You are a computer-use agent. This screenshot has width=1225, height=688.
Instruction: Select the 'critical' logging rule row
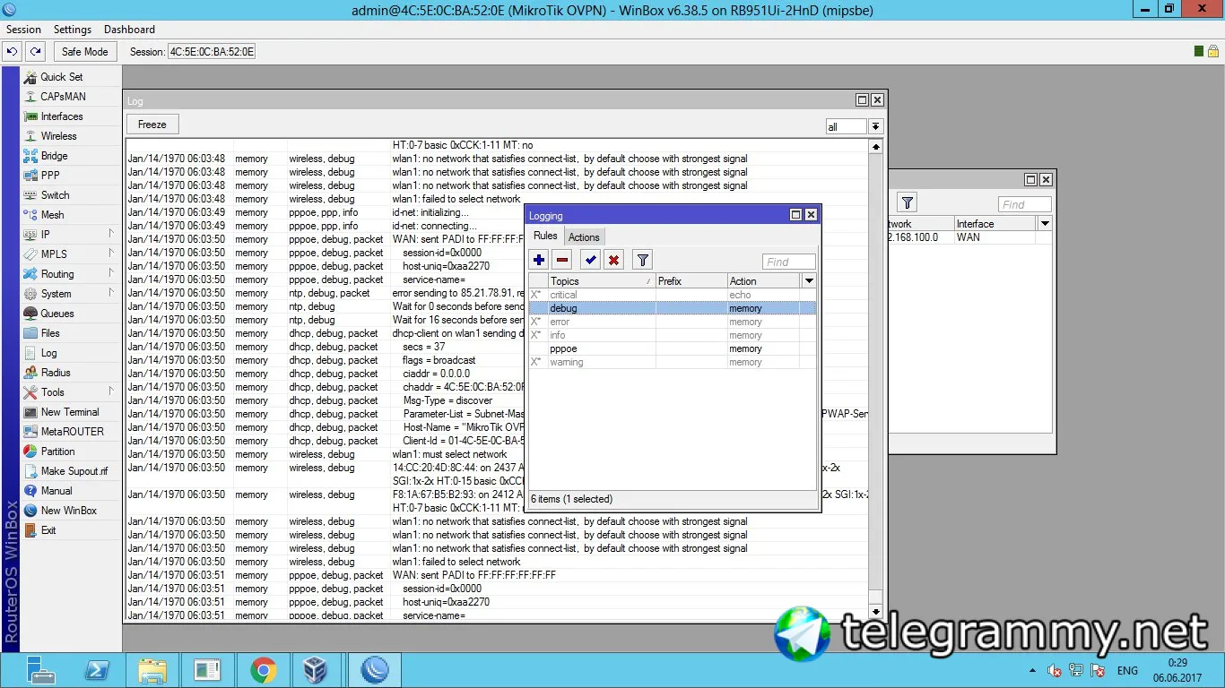click(673, 295)
